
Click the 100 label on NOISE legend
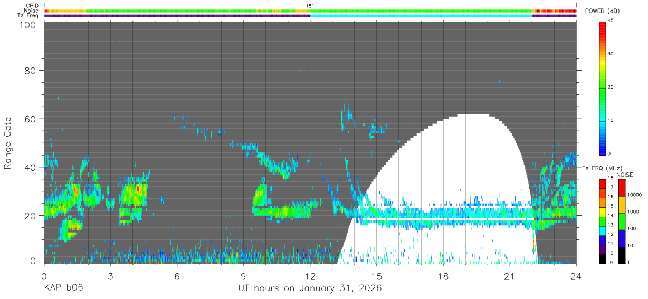pos(632,228)
